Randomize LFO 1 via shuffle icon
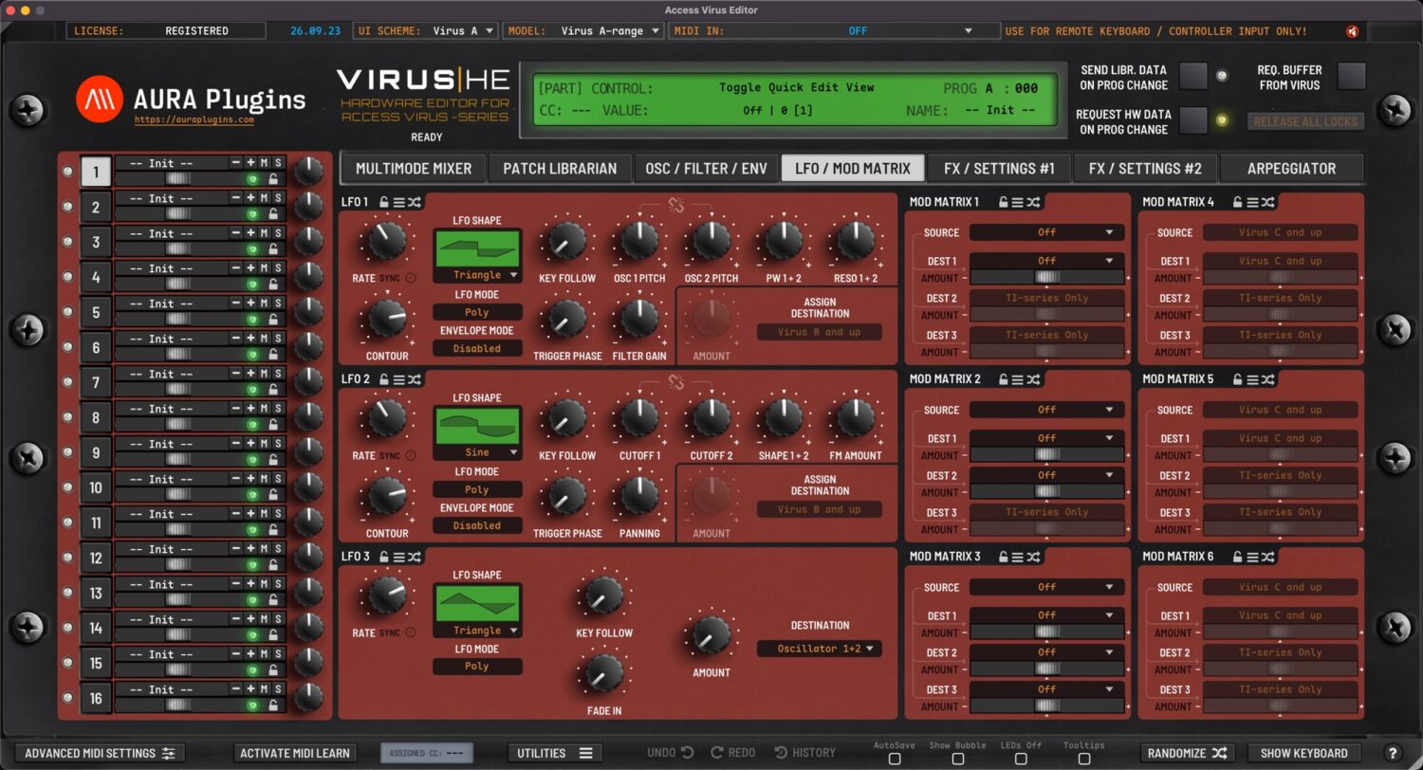Image resolution: width=1423 pixels, height=770 pixels. coord(415,202)
